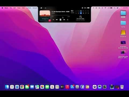
Task: Open the Edit menu
Action: [15, 8]
